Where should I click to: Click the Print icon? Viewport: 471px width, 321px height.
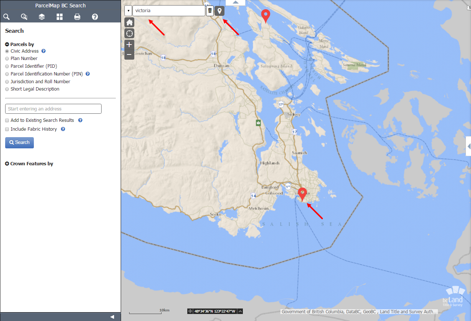pos(77,17)
